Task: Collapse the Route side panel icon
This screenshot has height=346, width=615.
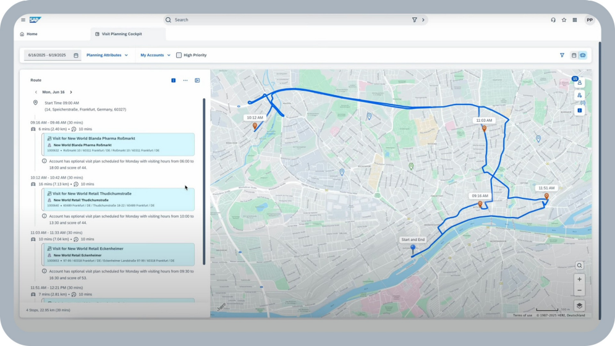Action: tap(197, 80)
